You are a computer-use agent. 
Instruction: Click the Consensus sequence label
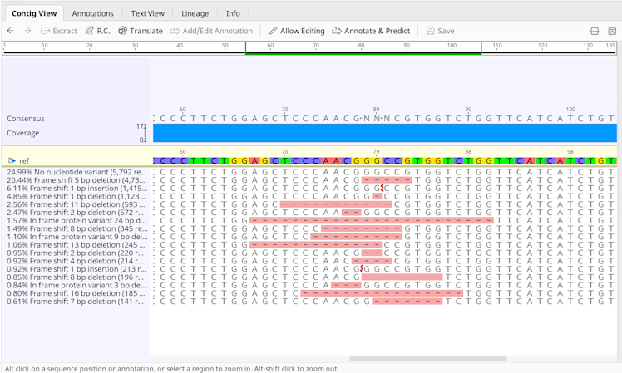click(26, 119)
